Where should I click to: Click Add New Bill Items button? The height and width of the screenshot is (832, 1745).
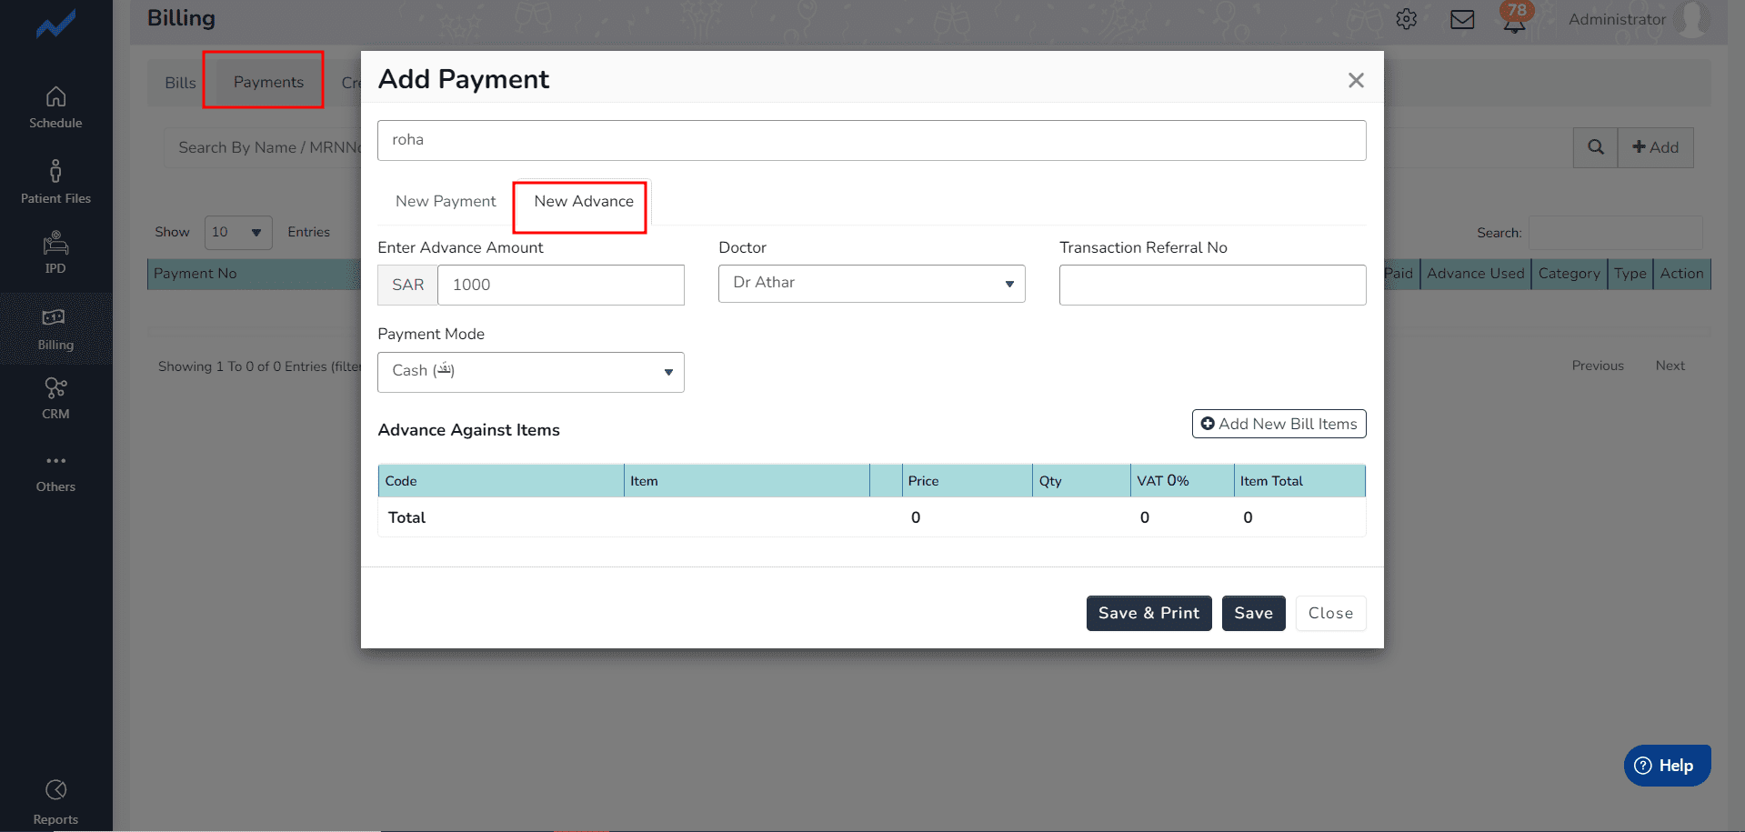1278,424
